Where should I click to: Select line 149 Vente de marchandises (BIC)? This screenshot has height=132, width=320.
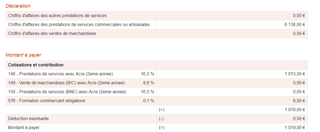[x=66, y=83]
